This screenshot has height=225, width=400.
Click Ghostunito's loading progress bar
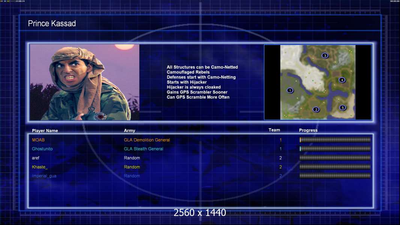(x=335, y=148)
